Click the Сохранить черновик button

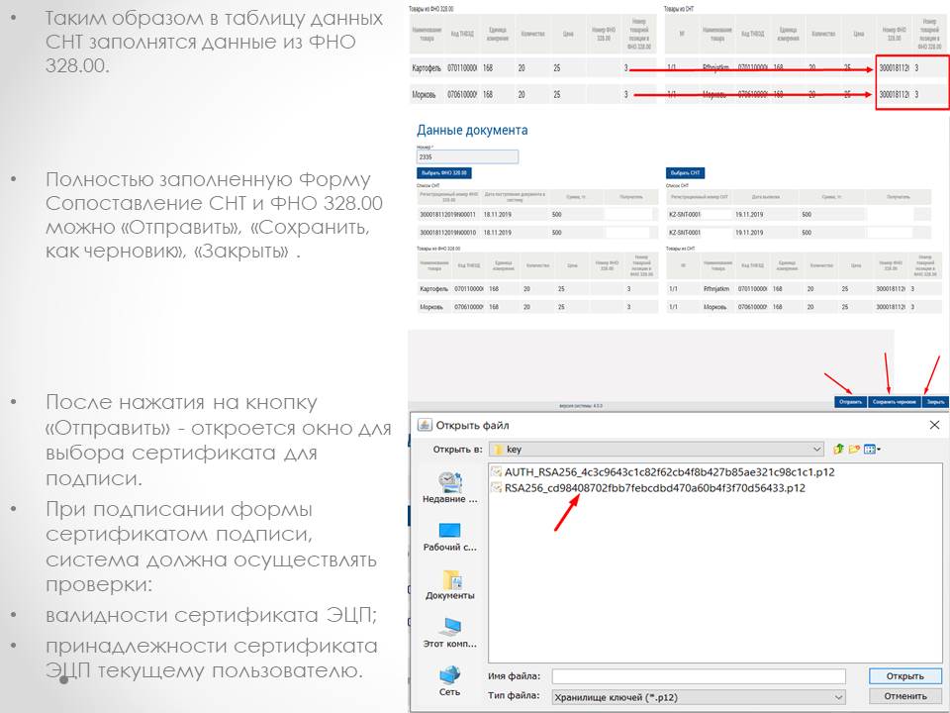[x=894, y=402]
